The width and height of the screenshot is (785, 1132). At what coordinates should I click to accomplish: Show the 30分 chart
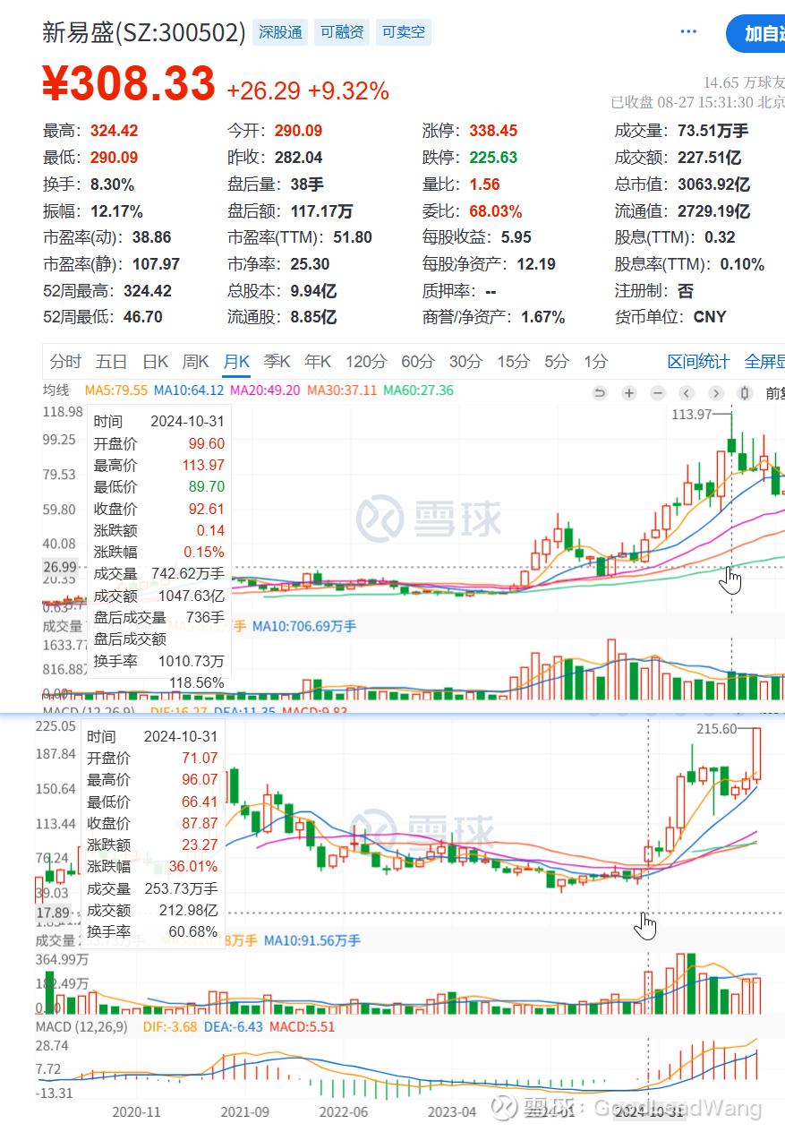465,362
